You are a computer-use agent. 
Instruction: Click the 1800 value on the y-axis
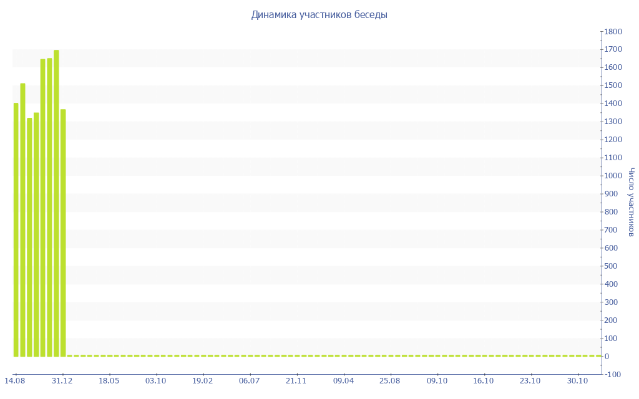pyautogui.click(x=613, y=31)
